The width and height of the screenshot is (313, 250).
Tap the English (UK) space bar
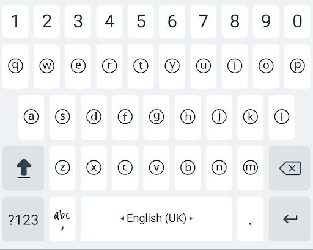point(156,219)
